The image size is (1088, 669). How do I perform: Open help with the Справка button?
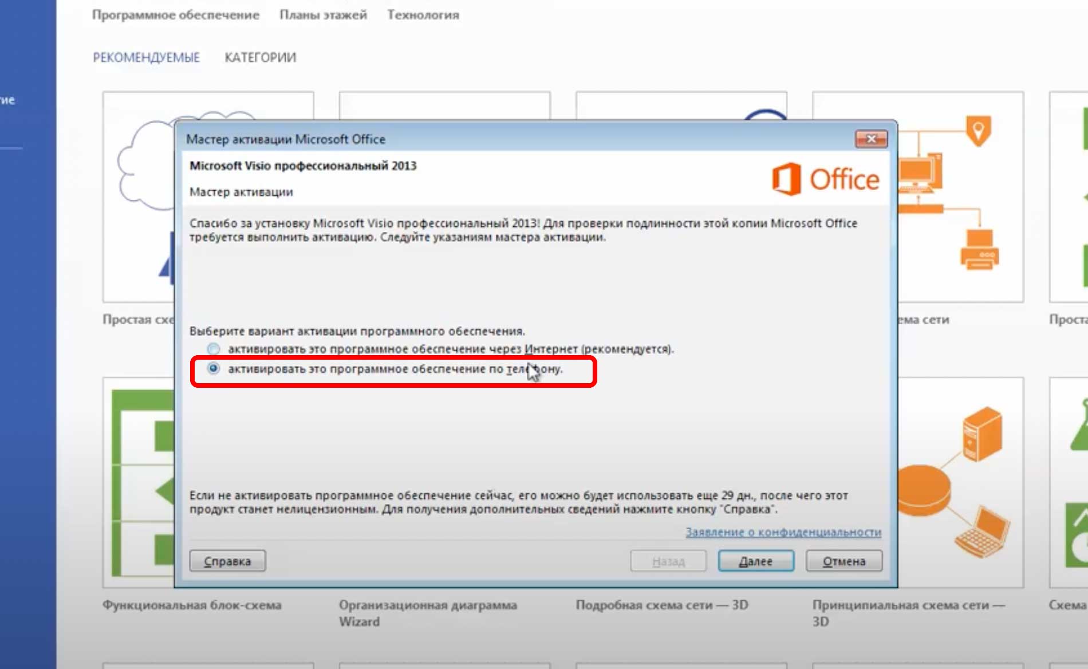(227, 561)
